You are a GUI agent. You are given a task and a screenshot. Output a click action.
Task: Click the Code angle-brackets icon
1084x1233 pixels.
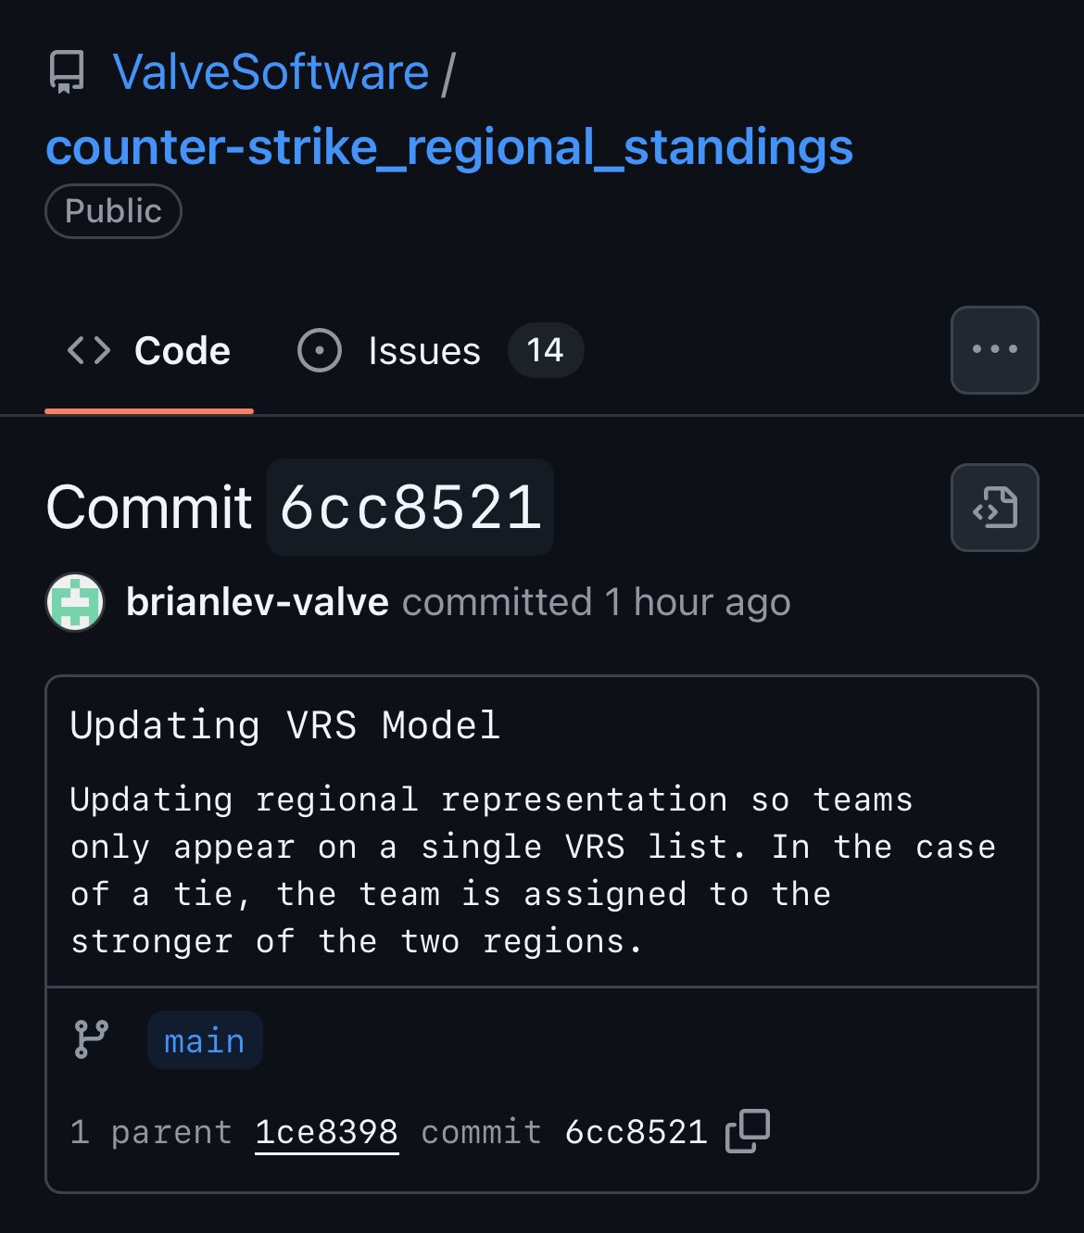tap(89, 351)
